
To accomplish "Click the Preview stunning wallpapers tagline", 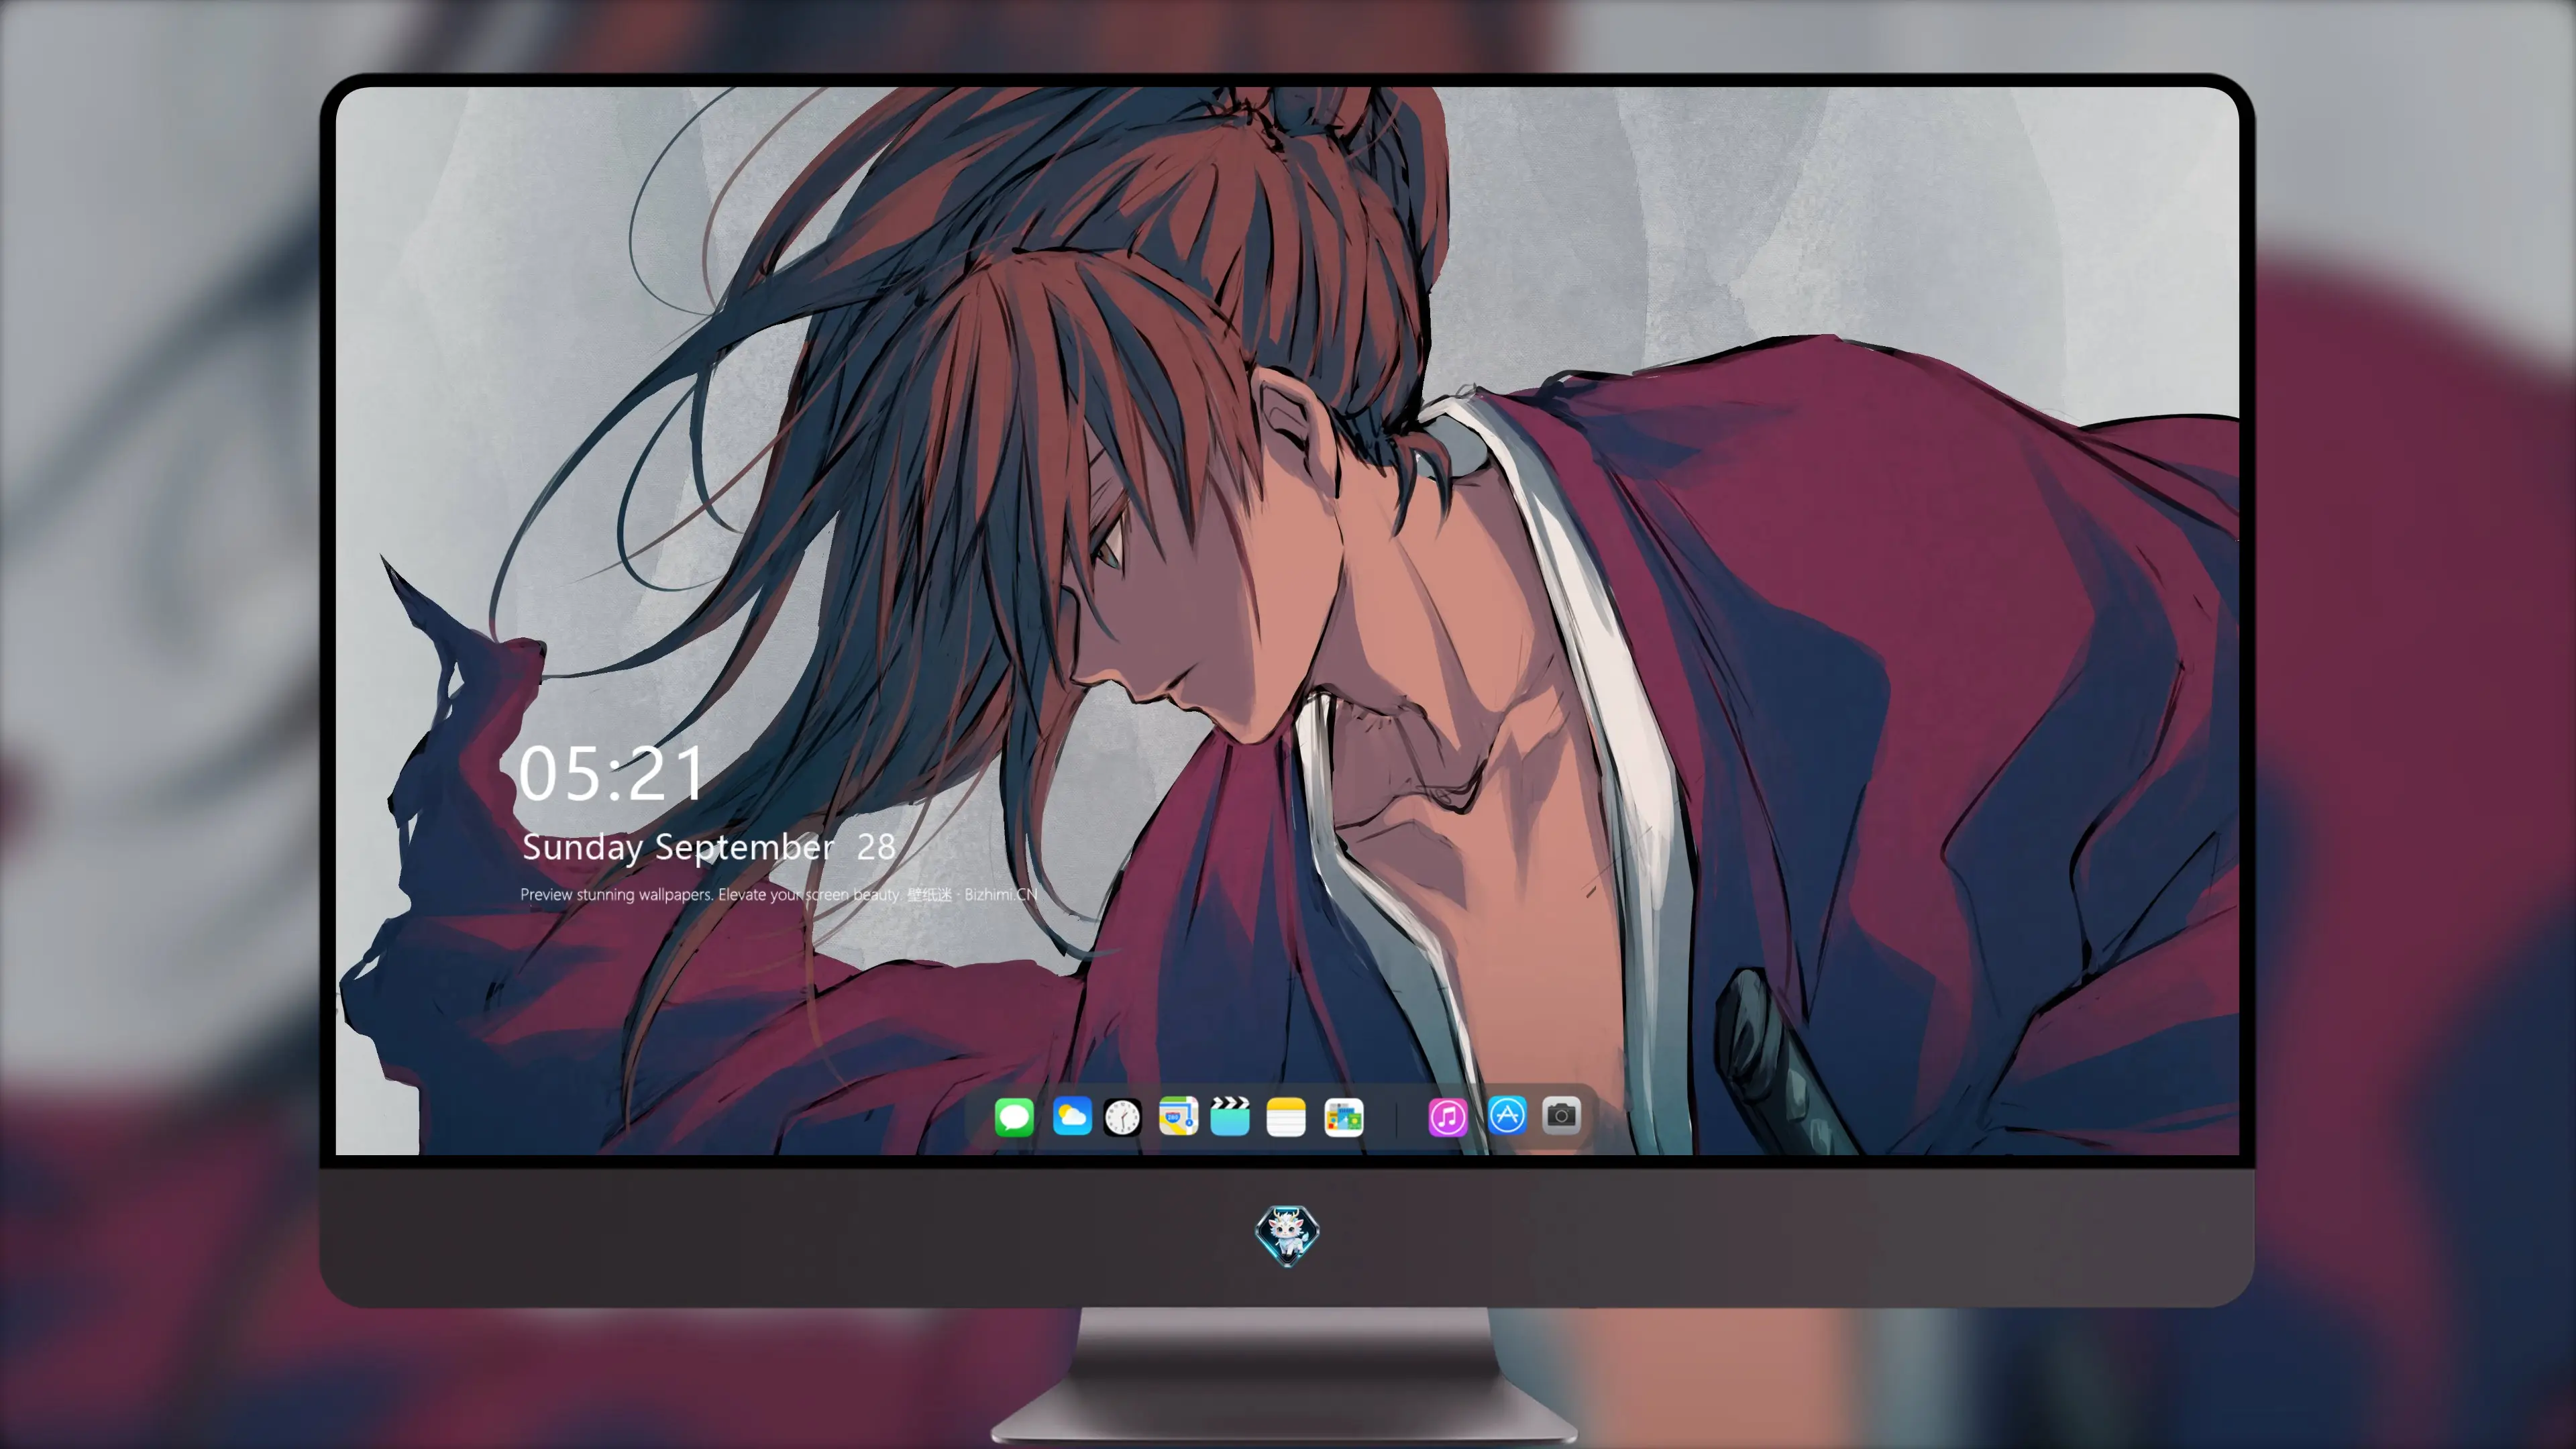I will click(x=778, y=894).
